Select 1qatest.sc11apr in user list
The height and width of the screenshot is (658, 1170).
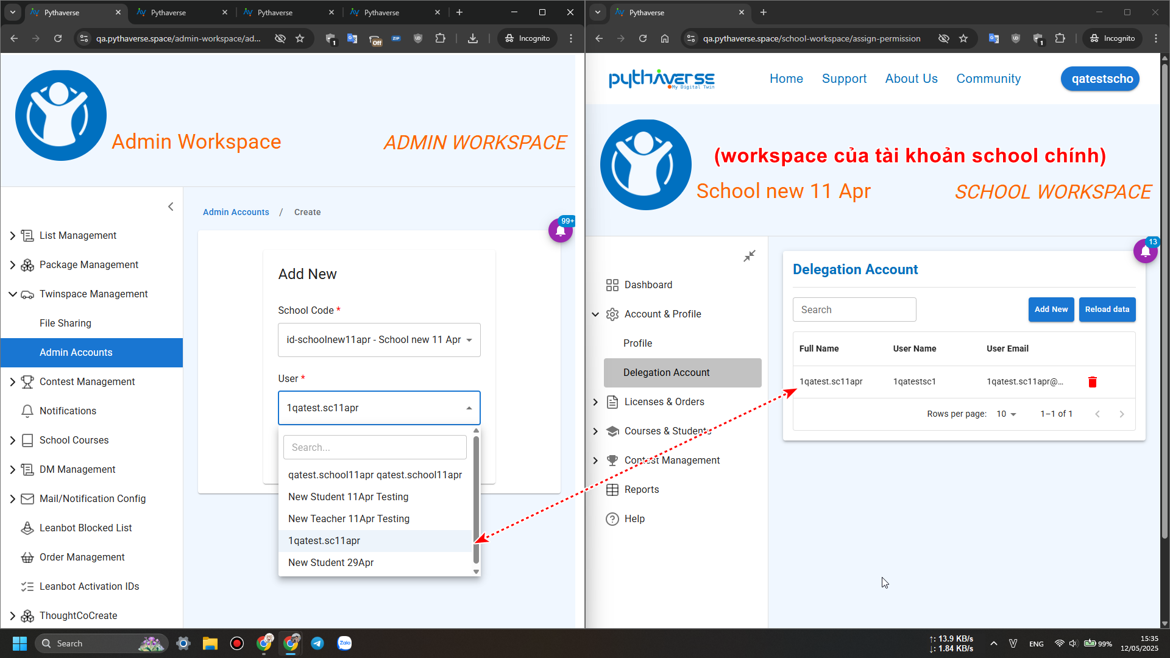375,541
